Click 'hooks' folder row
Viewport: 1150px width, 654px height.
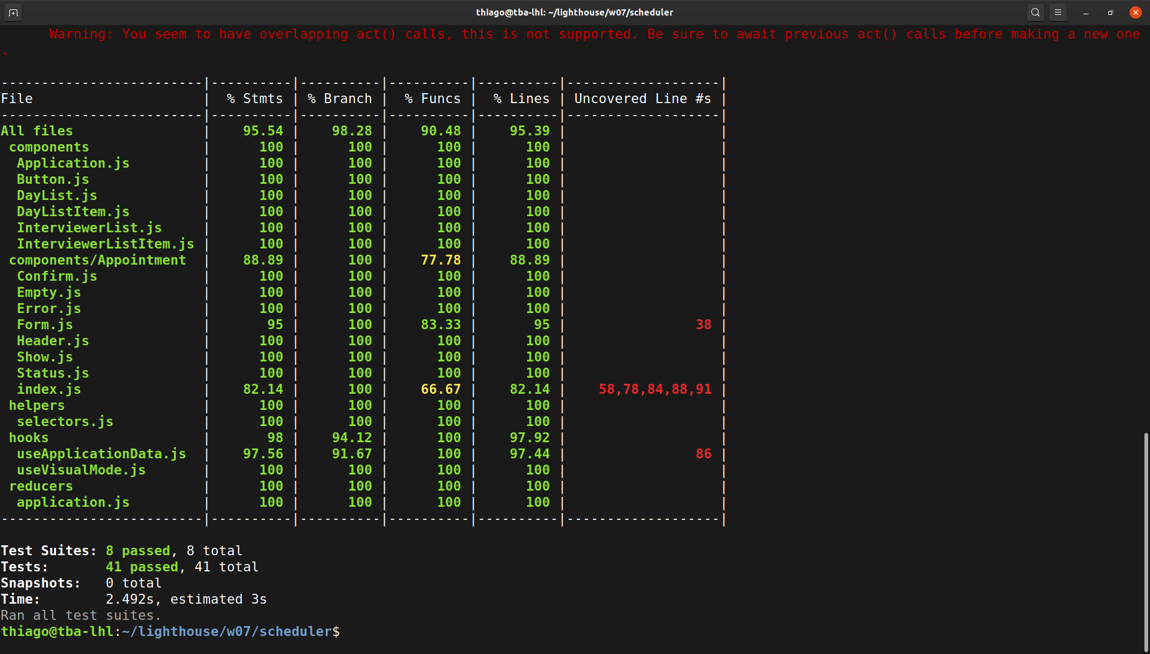tap(29, 438)
